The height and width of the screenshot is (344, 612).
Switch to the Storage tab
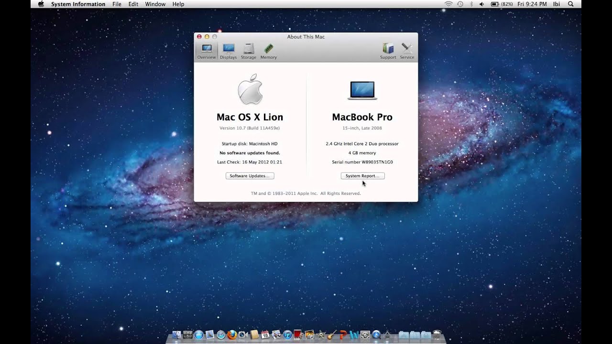tap(249, 51)
